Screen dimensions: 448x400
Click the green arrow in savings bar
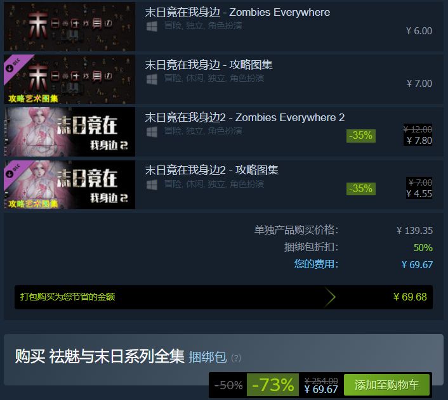[330, 297]
